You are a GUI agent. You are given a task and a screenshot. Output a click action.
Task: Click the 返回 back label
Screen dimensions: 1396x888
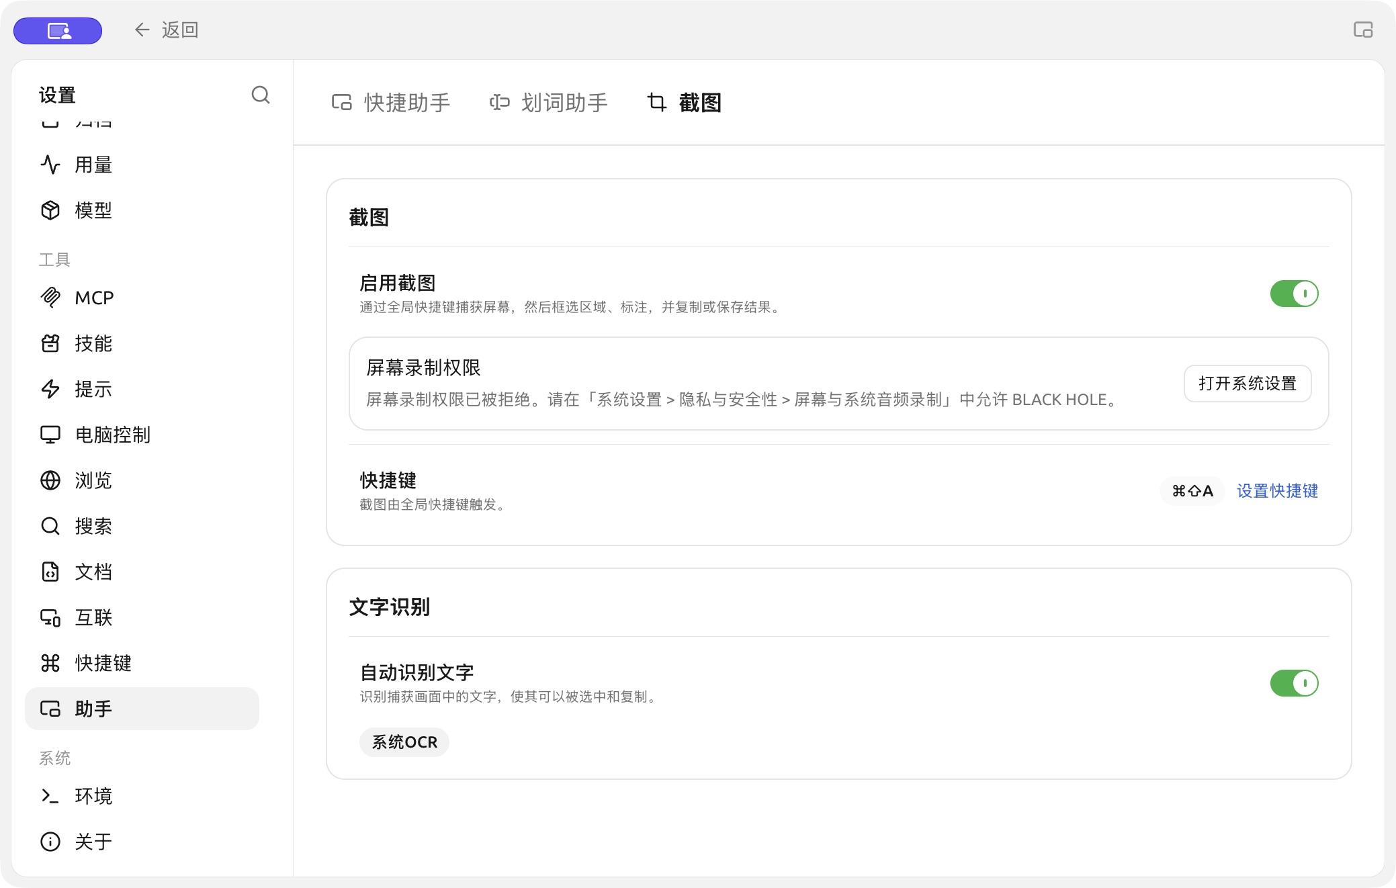(180, 30)
